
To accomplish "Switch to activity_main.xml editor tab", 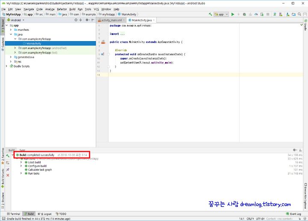I will (x=111, y=20).
